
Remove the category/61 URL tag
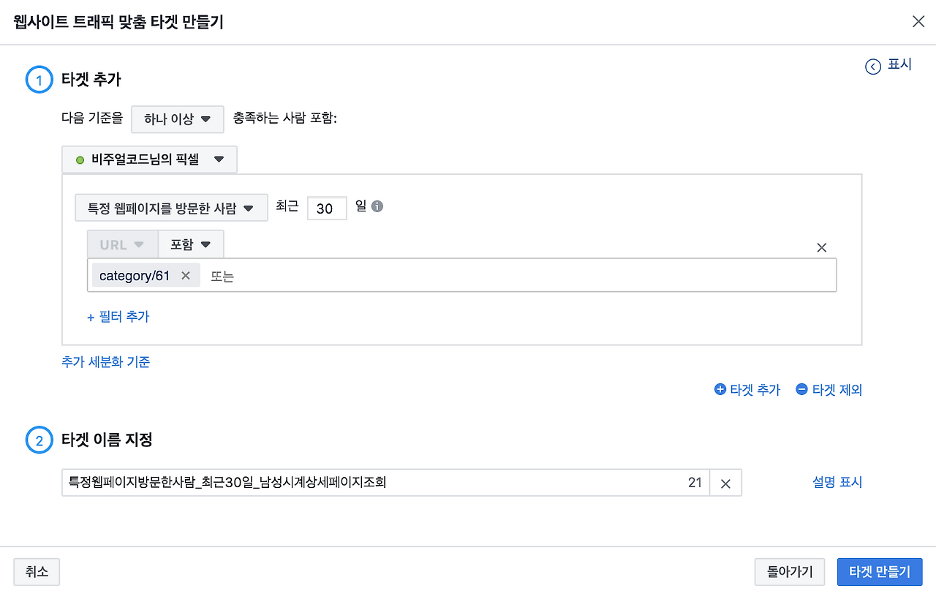pos(186,275)
